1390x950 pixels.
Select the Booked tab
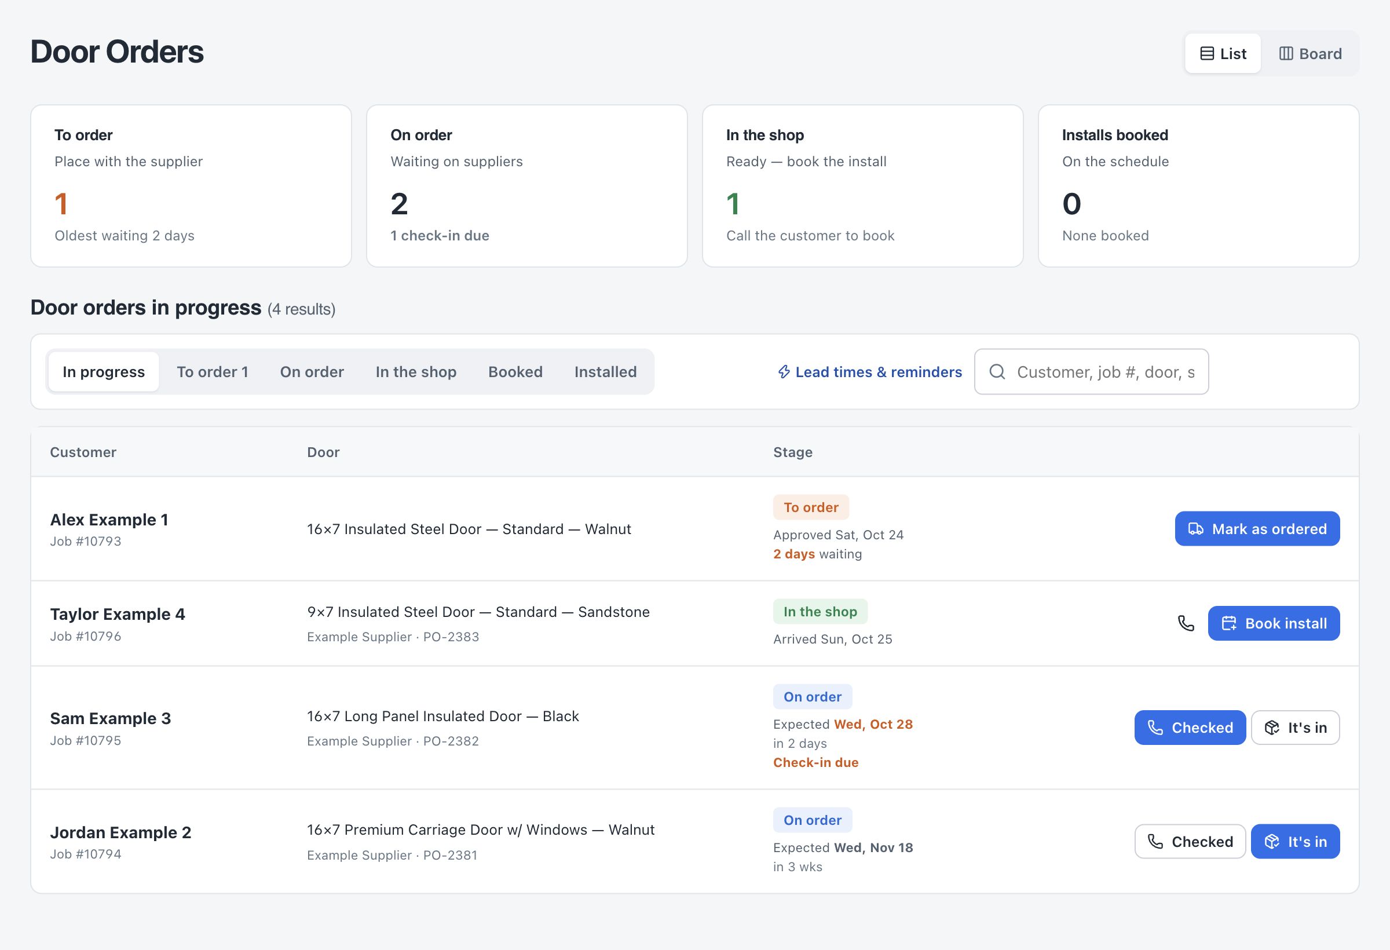[x=515, y=372]
